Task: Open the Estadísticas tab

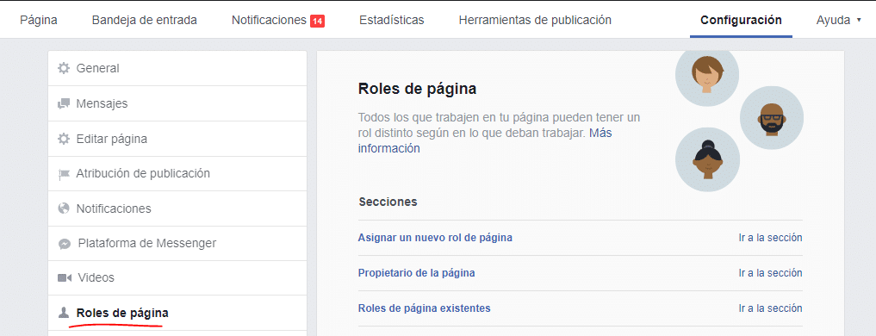Action: (392, 20)
